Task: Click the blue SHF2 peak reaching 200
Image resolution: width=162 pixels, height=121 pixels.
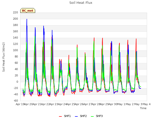Action: (27, 19)
